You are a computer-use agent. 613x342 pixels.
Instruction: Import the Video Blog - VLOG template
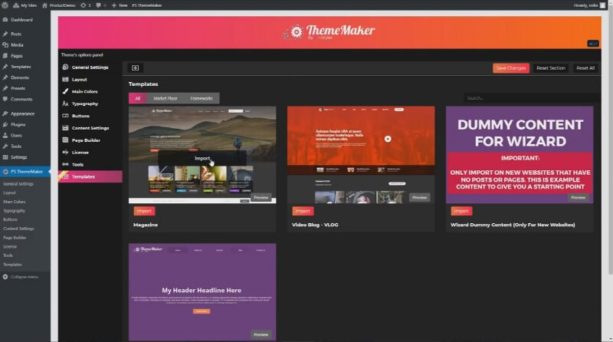303,211
